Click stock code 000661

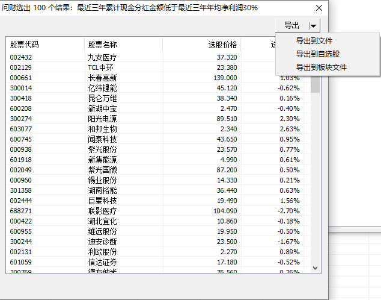pyautogui.click(x=21, y=78)
